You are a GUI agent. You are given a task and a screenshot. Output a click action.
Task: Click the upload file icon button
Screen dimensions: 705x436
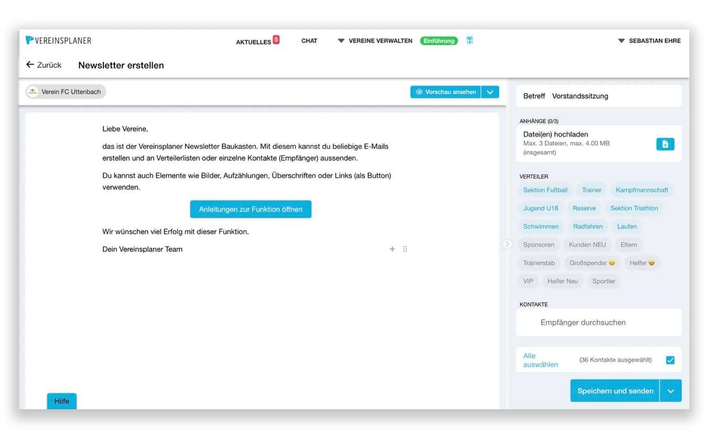665,144
